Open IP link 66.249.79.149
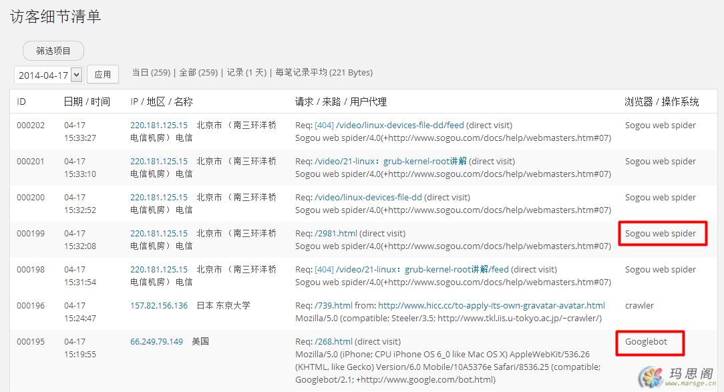Viewport: 724px width, 392px height. [156, 341]
